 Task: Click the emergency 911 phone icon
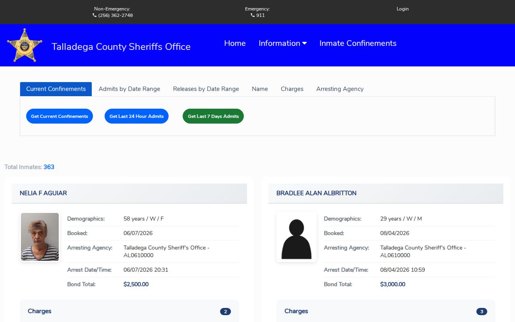pos(253,15)
